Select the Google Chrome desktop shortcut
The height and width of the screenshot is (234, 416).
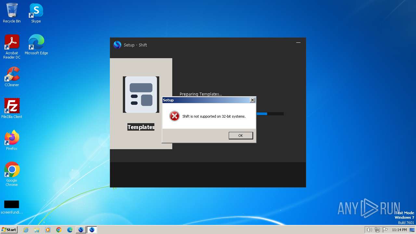pyautogui.click(x=12, y=174)
